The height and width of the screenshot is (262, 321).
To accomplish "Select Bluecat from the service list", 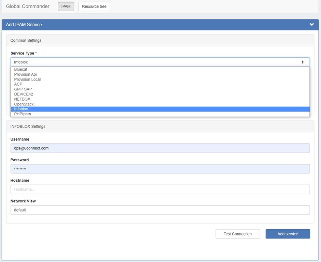I will (x=21, y=70).
